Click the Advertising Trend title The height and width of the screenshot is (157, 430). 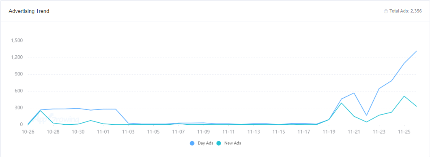29,11
